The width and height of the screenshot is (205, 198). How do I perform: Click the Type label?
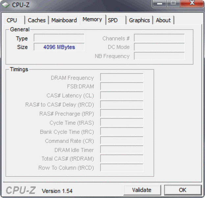[x=22, y=39]
